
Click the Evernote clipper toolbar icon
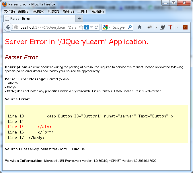(x=162, y=27)
